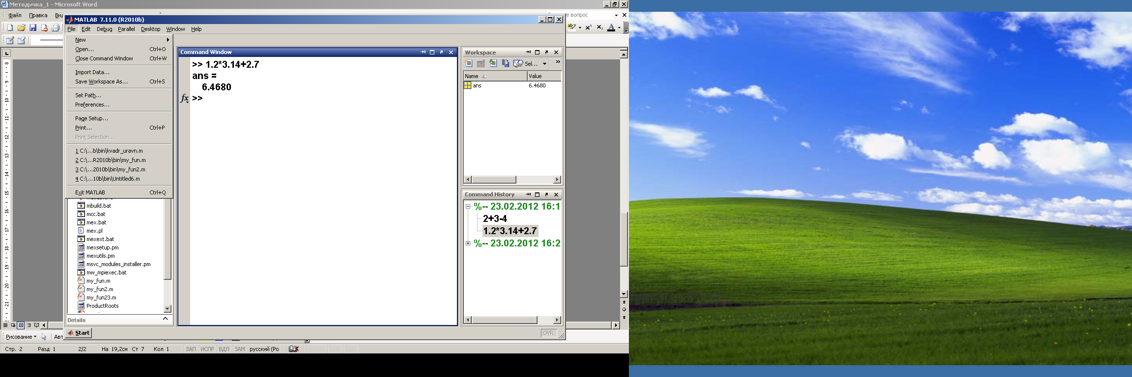The width and height of the screenshot is (1132, 377).
Task: Select Set Path in File menu
Action: 119,95
